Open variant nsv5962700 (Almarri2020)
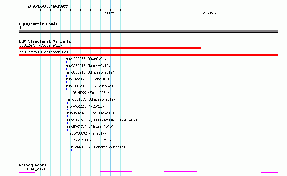Image resolution: width=287 pixels, height=176 pixels. pyautogui.click(x=90, y=127)
